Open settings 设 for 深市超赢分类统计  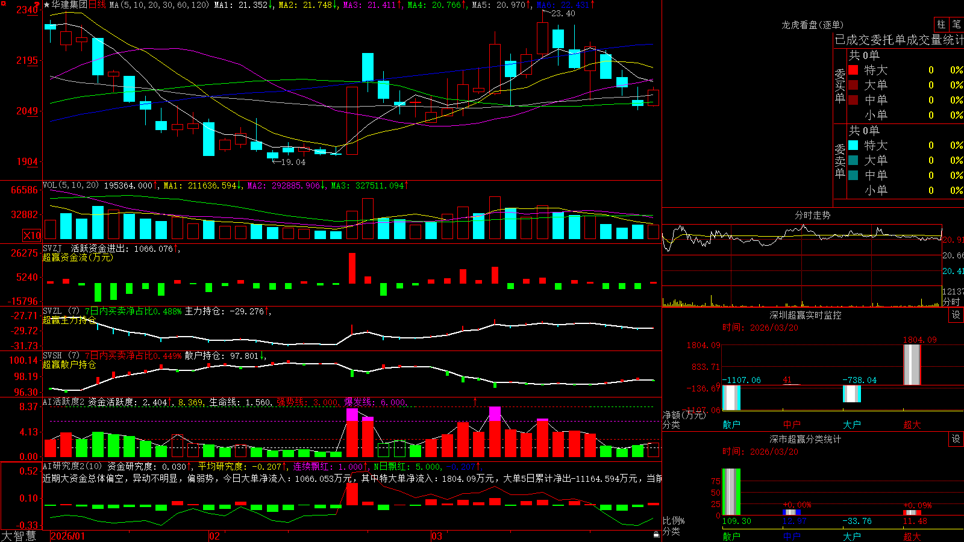coord(956,439)
